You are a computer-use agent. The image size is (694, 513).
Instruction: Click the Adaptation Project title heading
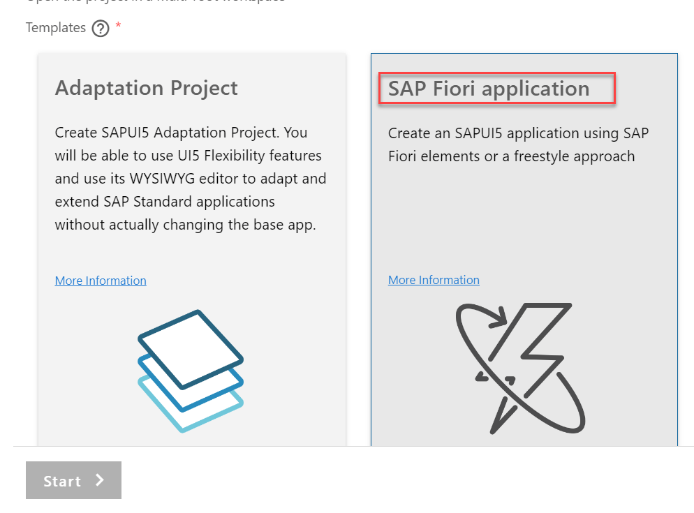point(146,88)
